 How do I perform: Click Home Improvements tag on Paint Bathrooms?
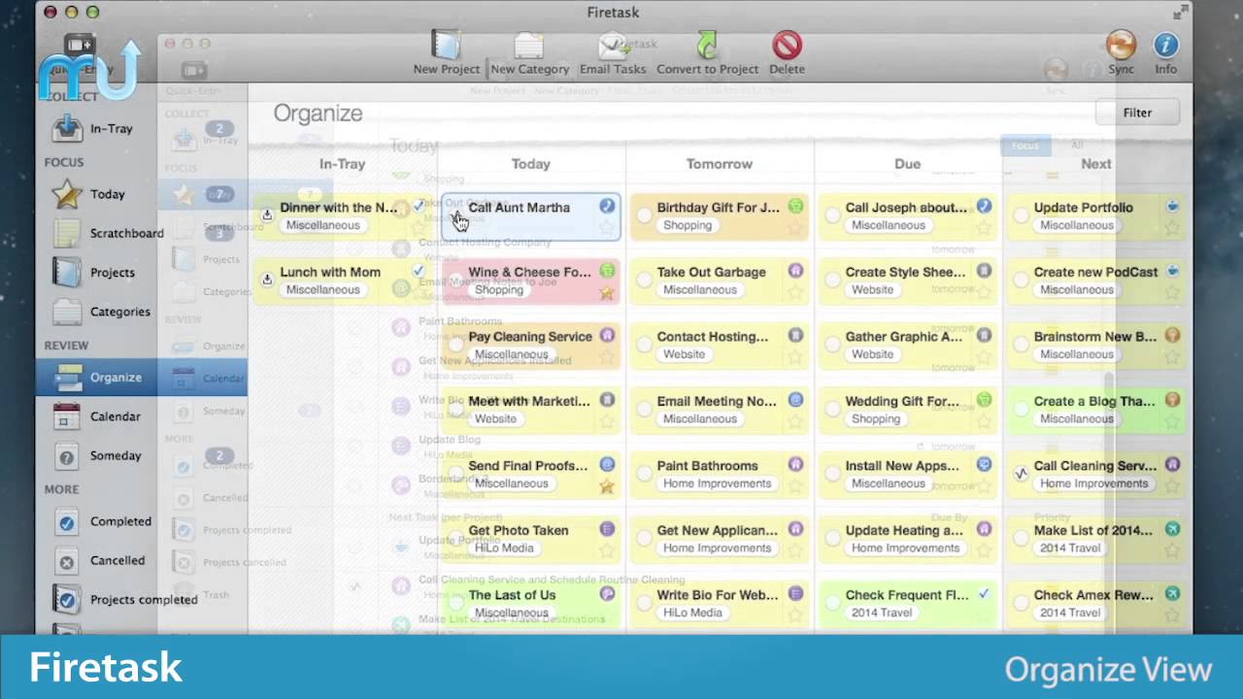[717, 483]
